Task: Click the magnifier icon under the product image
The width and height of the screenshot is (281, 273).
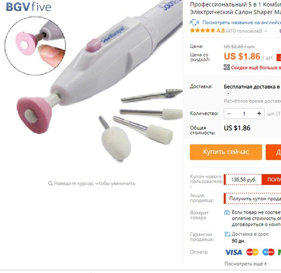Action: pos(50,183)
